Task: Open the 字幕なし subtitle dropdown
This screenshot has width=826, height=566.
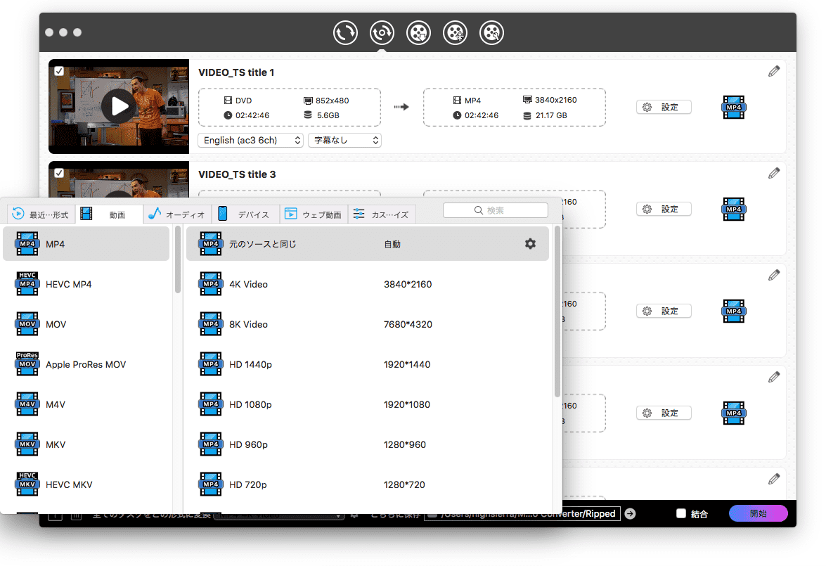Action: click(344, 141)
